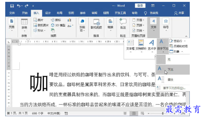Save the document with the floppy icon
203x119 pixels.
(12, 6)
